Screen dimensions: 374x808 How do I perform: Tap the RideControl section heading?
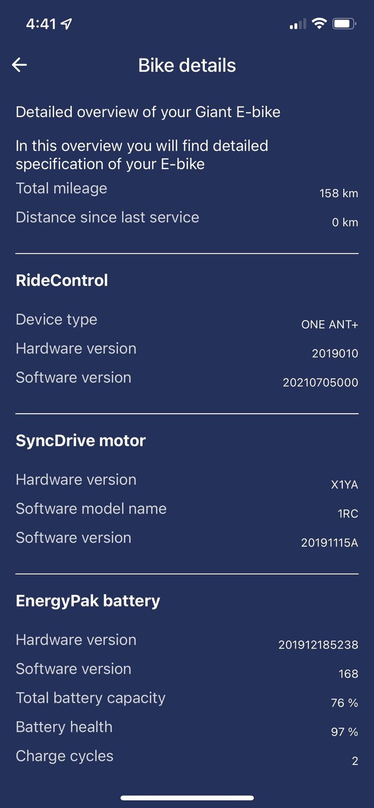pyautogui.click(x=62, y=280)
